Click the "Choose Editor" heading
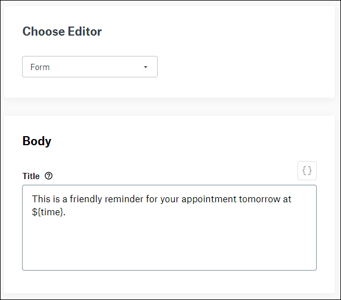The height and width of the screenshot is (300, 341). 62,32
